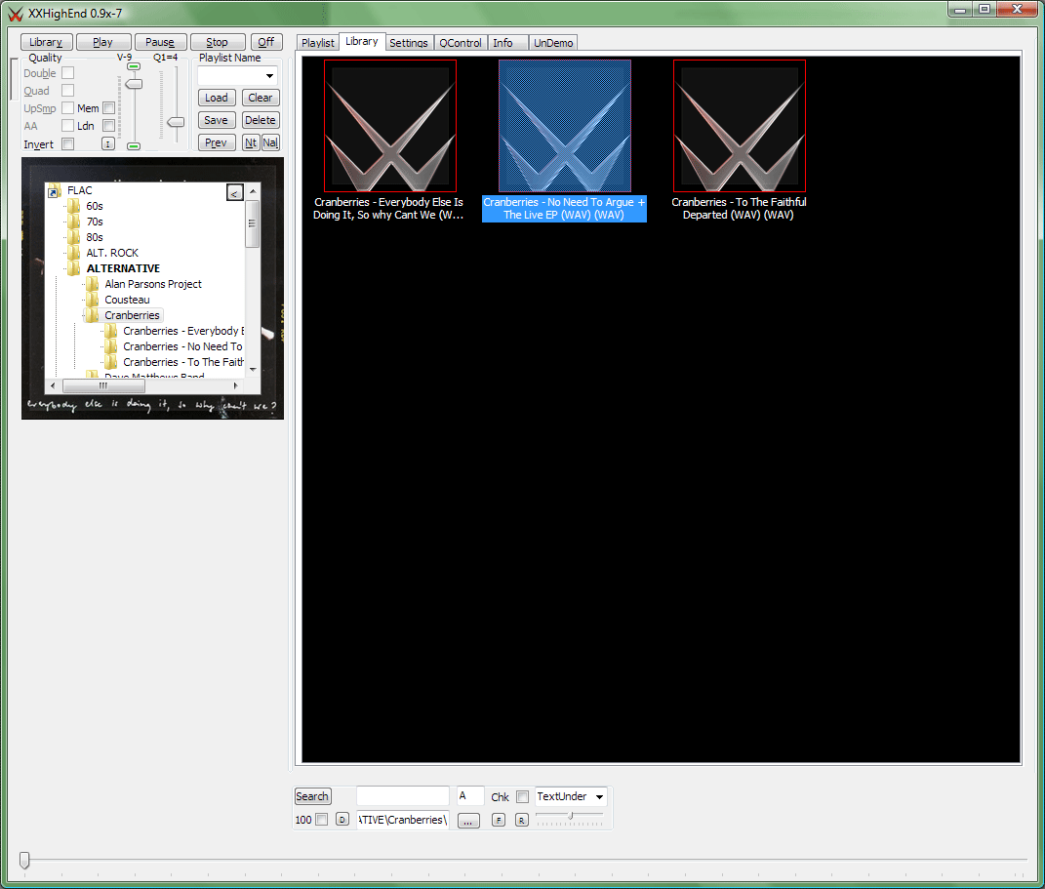Click the V-9 volume slider handle
Image resolution: width=1045 pixels, height=889 pixels.
[x=134, y=84]
